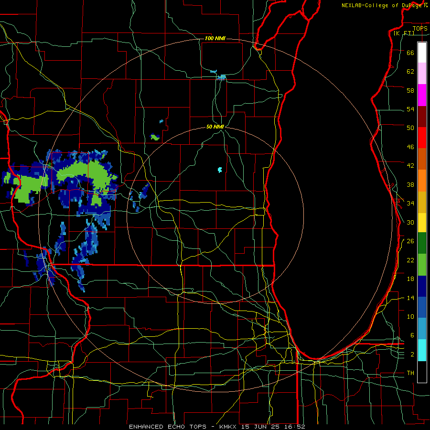This screenshot has height=430, width=430.
Task: Click the dark red maroon legend band
Action: point(422,117)
